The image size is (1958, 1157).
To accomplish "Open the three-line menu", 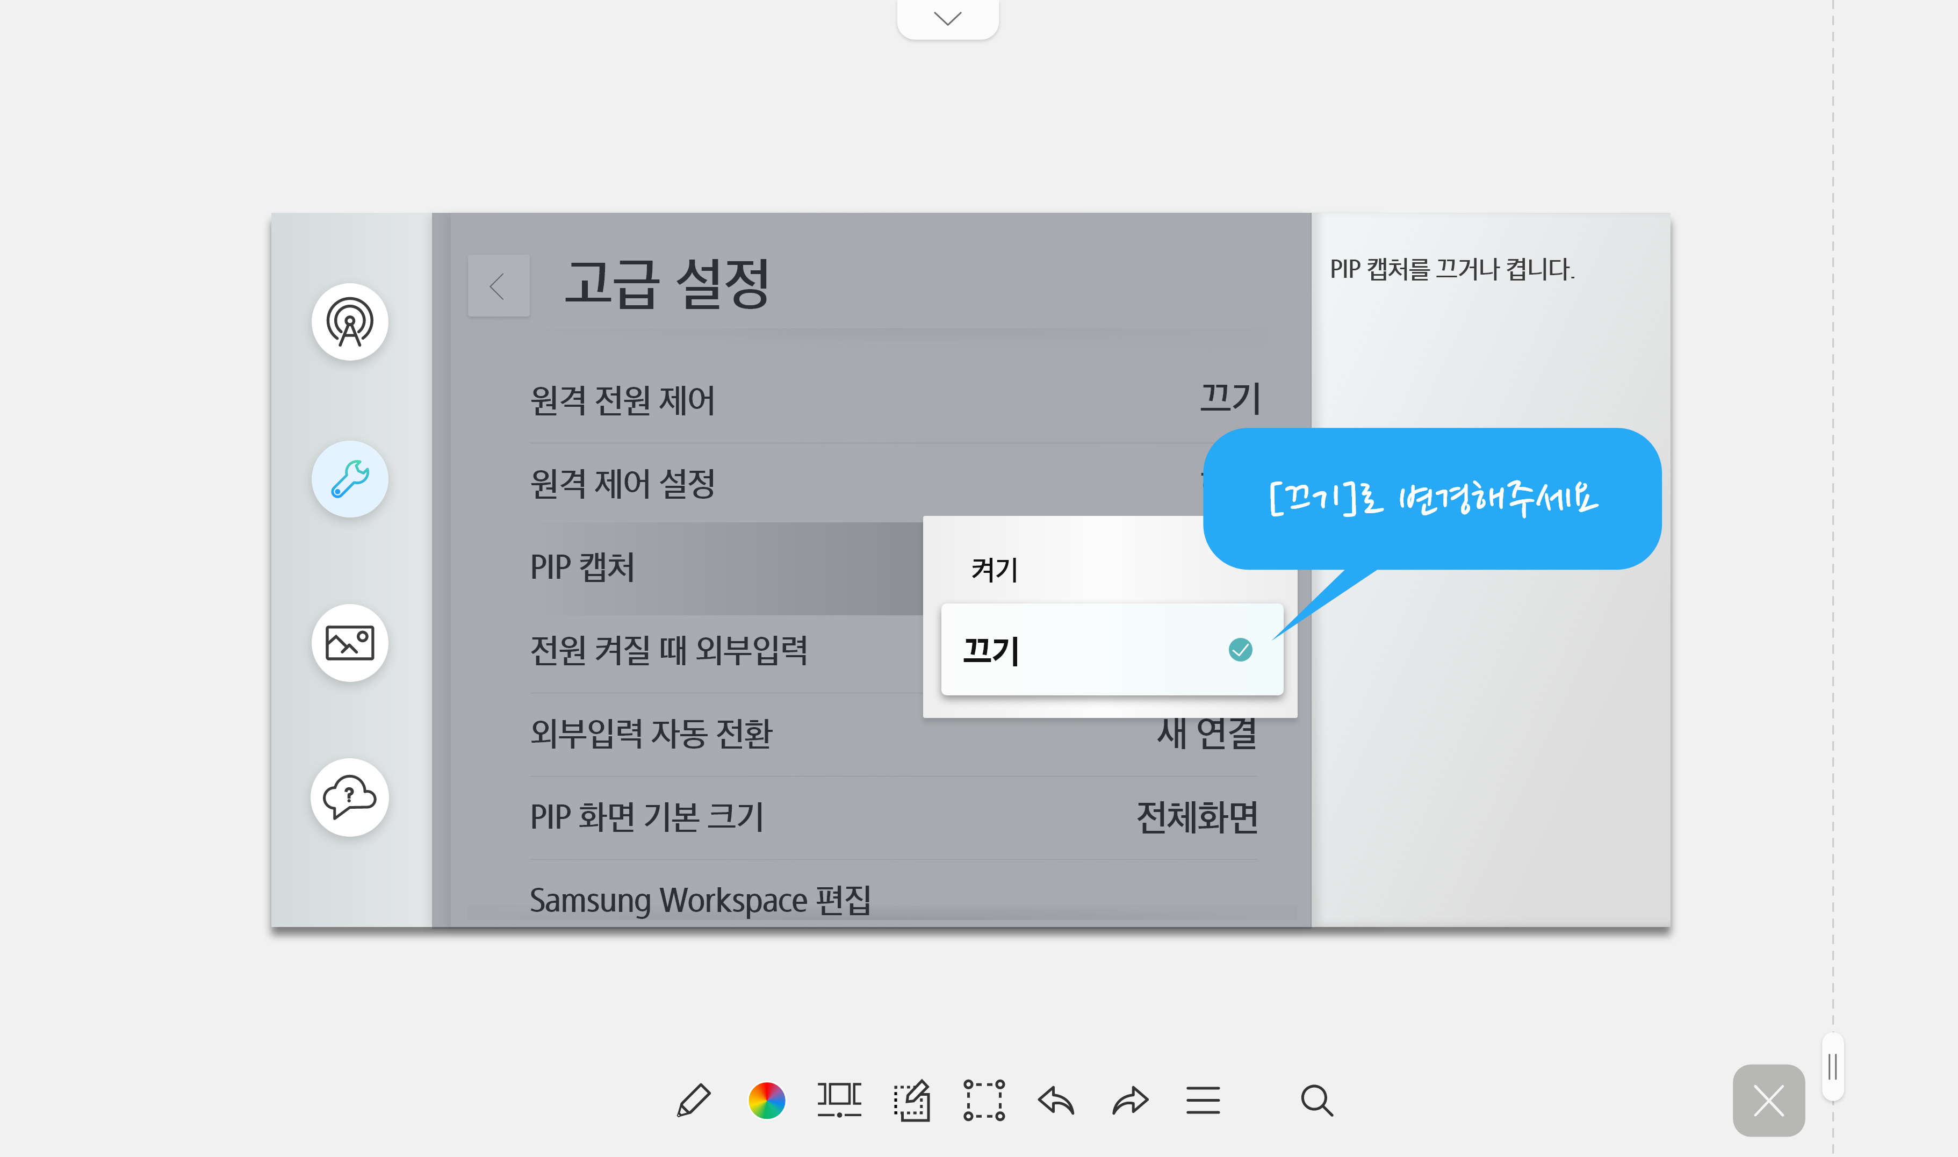I will click(x=1203, y=1100).
